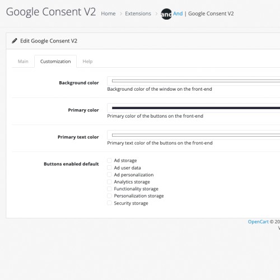This screenshot has width=280, height=280.
Task: Go to Home breadcrumb link
Action: 108,13
